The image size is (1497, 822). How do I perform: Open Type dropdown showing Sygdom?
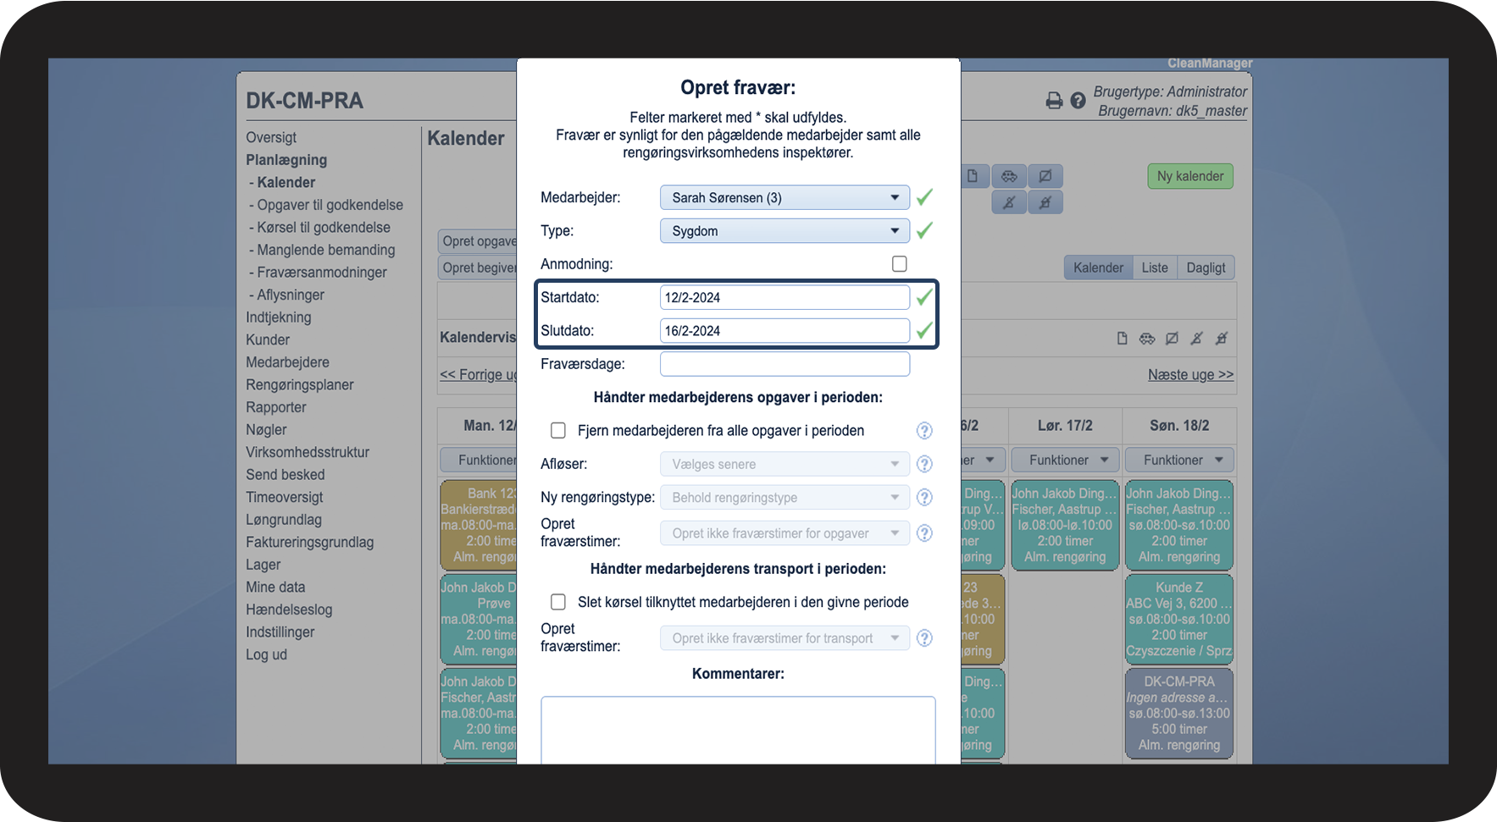tap(785, 231)
